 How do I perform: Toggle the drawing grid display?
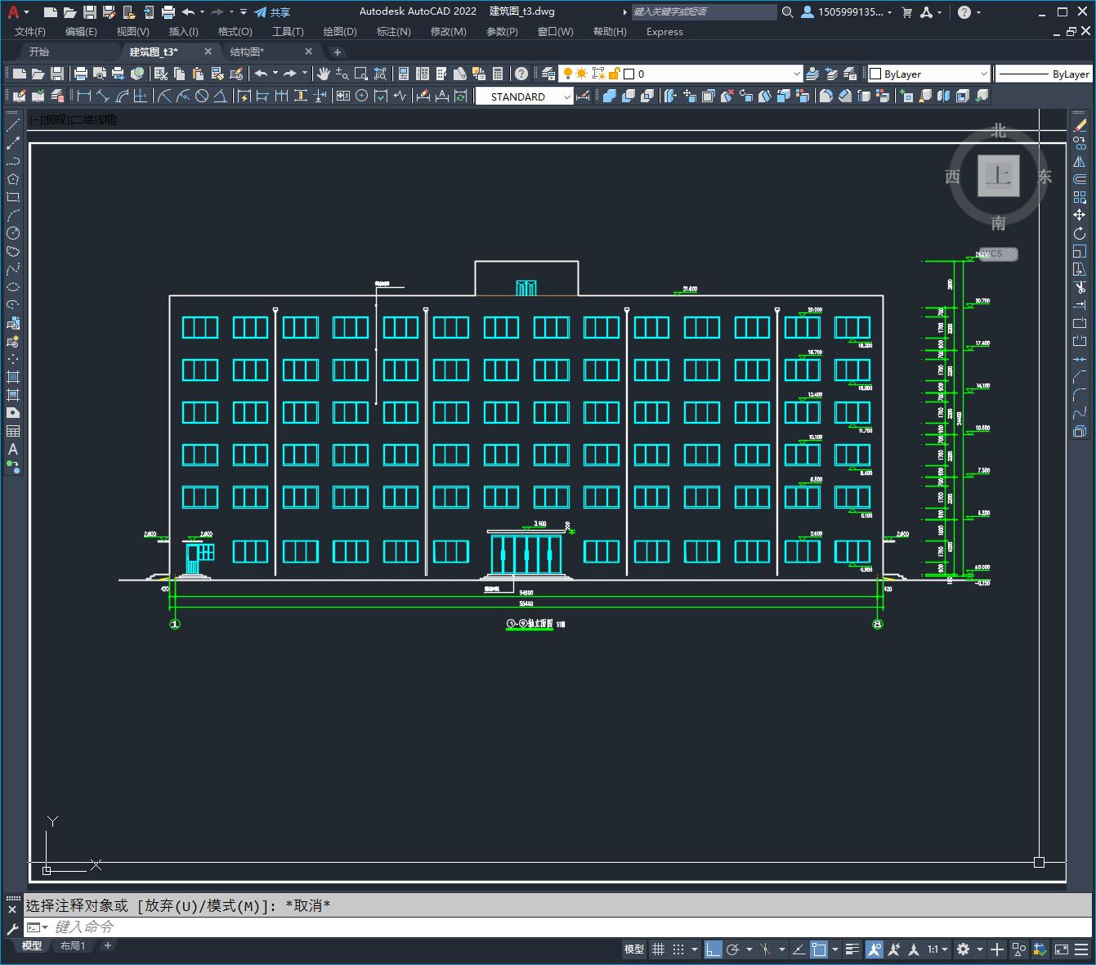658,949
